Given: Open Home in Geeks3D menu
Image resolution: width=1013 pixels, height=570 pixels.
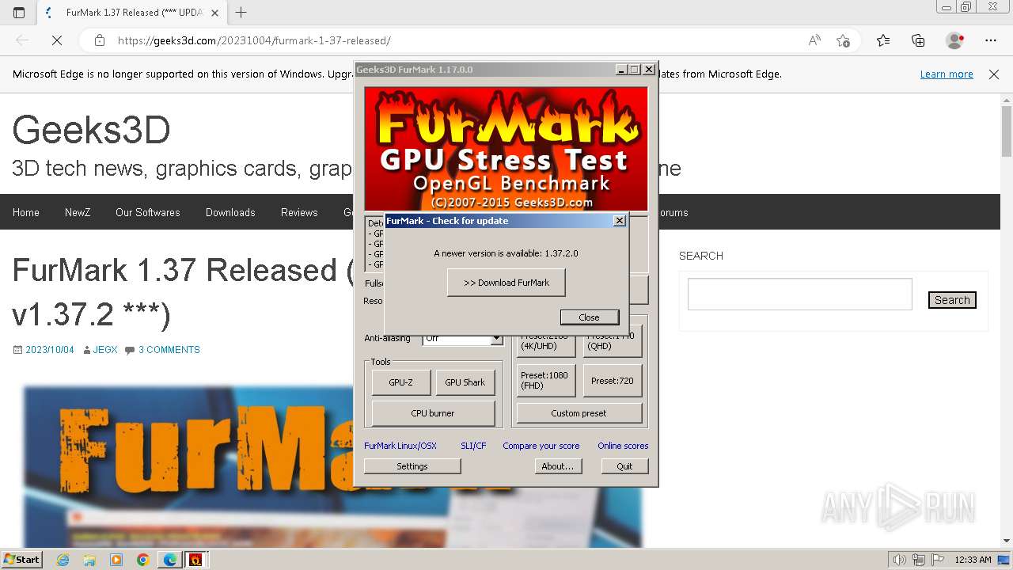Looking at the screenshot, I should (x=26, y=212).
